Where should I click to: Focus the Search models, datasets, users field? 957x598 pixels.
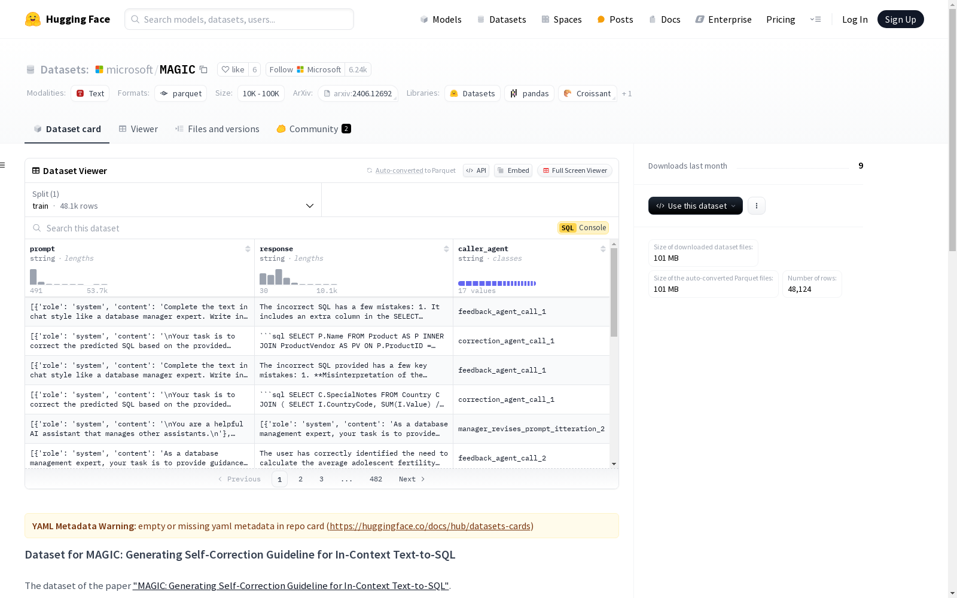239,19
